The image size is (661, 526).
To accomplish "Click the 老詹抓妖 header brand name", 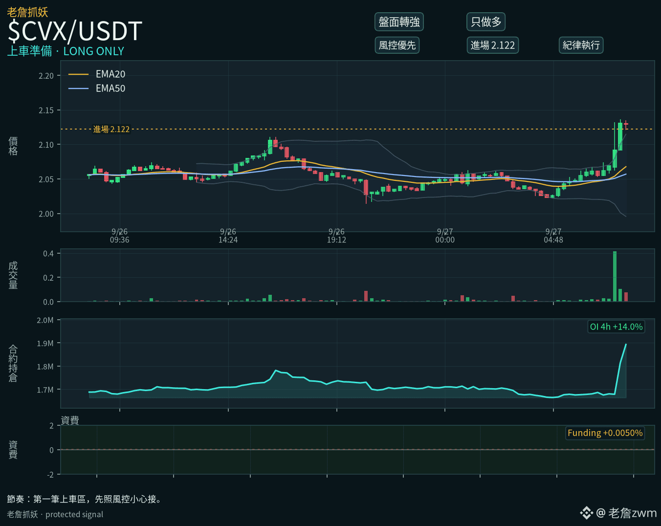I will click(27, 12).
